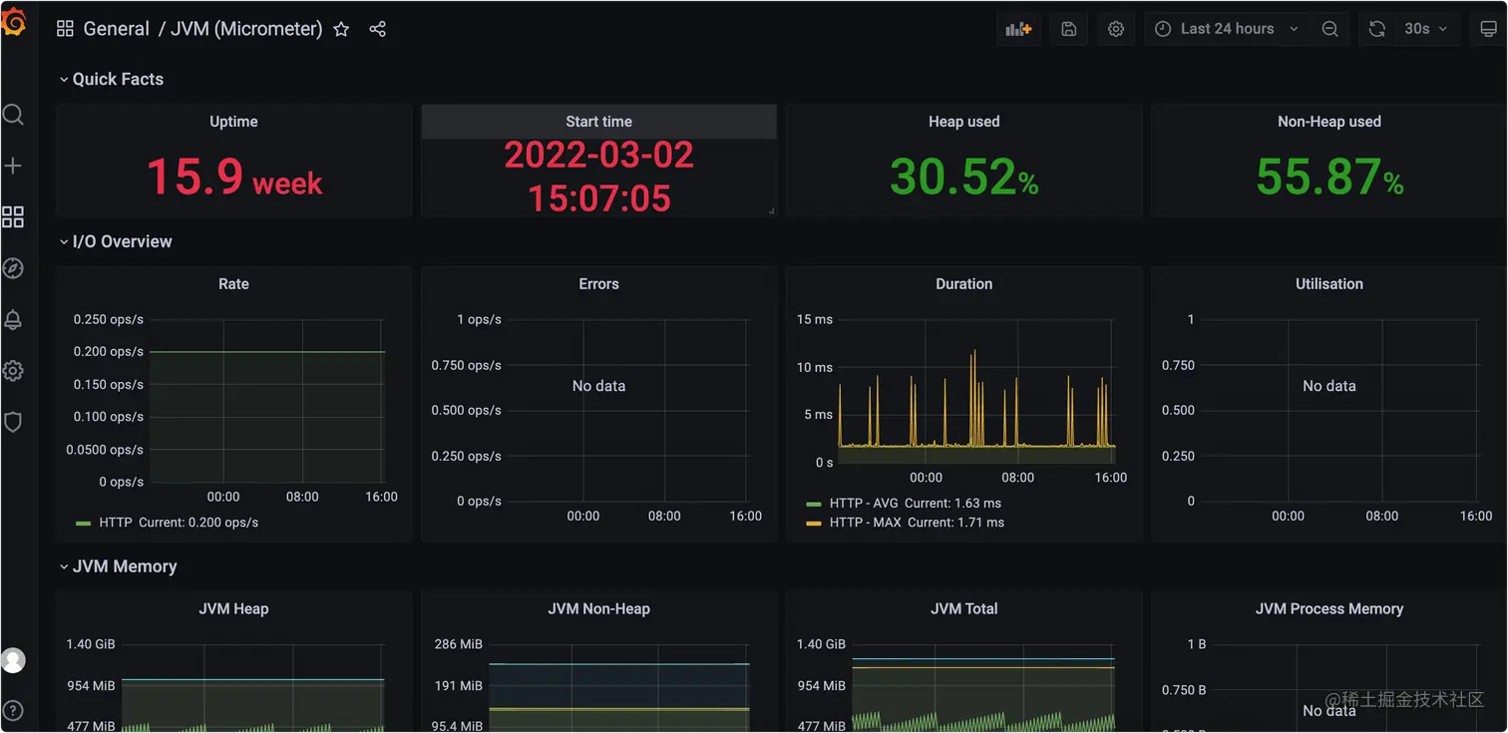The height and width of the screenshot is (733, 1508).
Task: Cycle the TV view mode
Action: point(1488,29)
